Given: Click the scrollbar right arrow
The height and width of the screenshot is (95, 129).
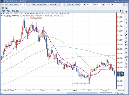Looking at the screenshot, I should click(98, 93).
